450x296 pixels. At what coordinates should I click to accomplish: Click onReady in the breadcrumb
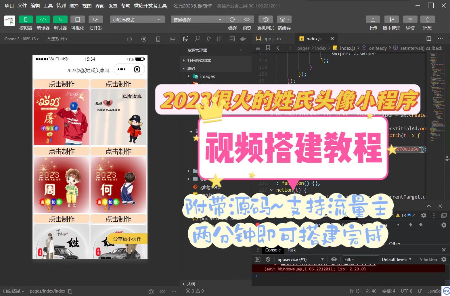tap(378, 48)
